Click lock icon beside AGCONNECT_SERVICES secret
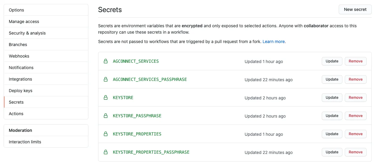379x167 pixels. 106,61
